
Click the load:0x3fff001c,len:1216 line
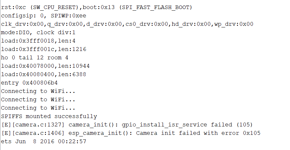pos(44,49)
